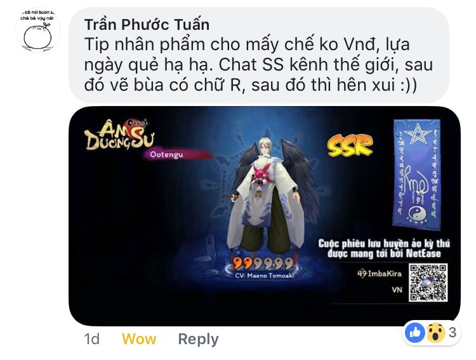This screenshot has height=360, width=476.
Task: Click the 999999 number under character
Action: [x=263, y=263]
